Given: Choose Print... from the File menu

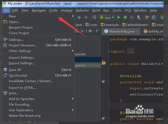Looking at the screenshot, I should (x=38, y=93).
